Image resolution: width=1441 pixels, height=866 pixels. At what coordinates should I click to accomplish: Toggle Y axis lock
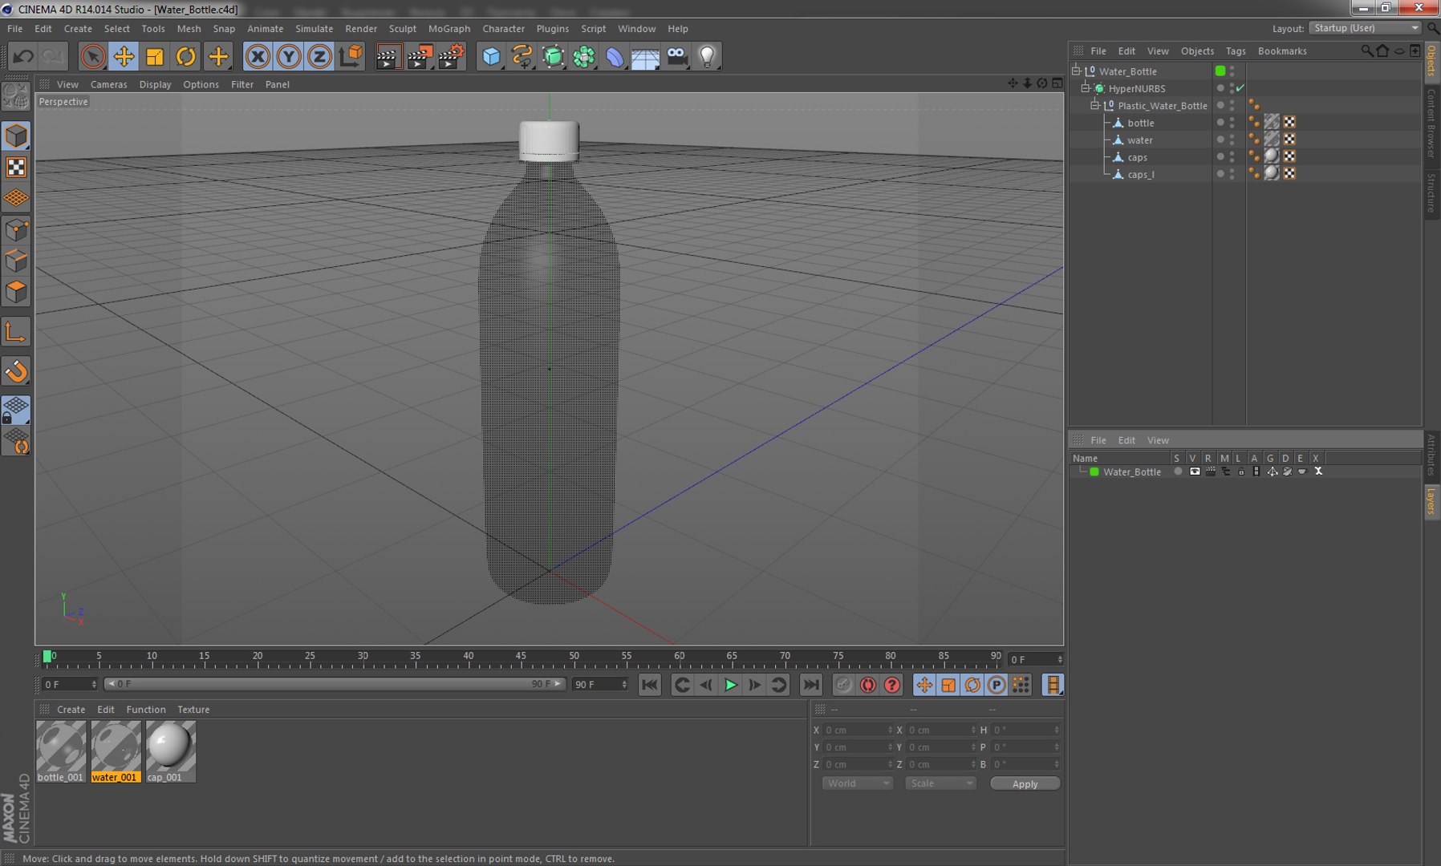(x=289, y=56)
